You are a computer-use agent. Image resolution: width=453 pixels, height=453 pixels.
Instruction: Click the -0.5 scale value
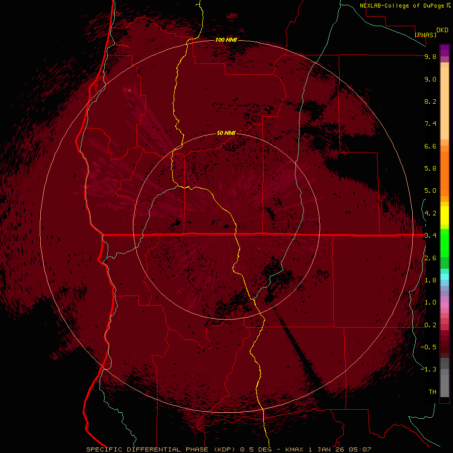pyautogui.click(x=428, y=347)
